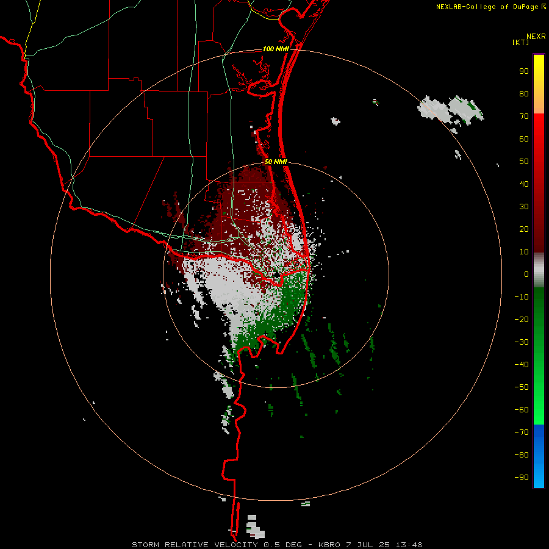Pick the gray zero-velocity segment of the color bar
Viewport: 549px width, 549px height.
pyautogui.click(x=539, y=270)
